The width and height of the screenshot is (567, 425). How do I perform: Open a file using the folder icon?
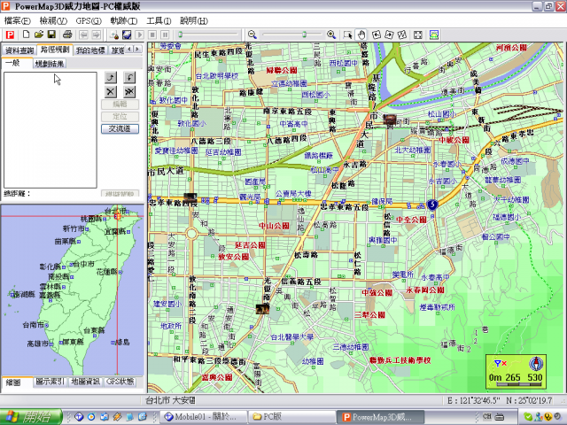pos(39,35)
